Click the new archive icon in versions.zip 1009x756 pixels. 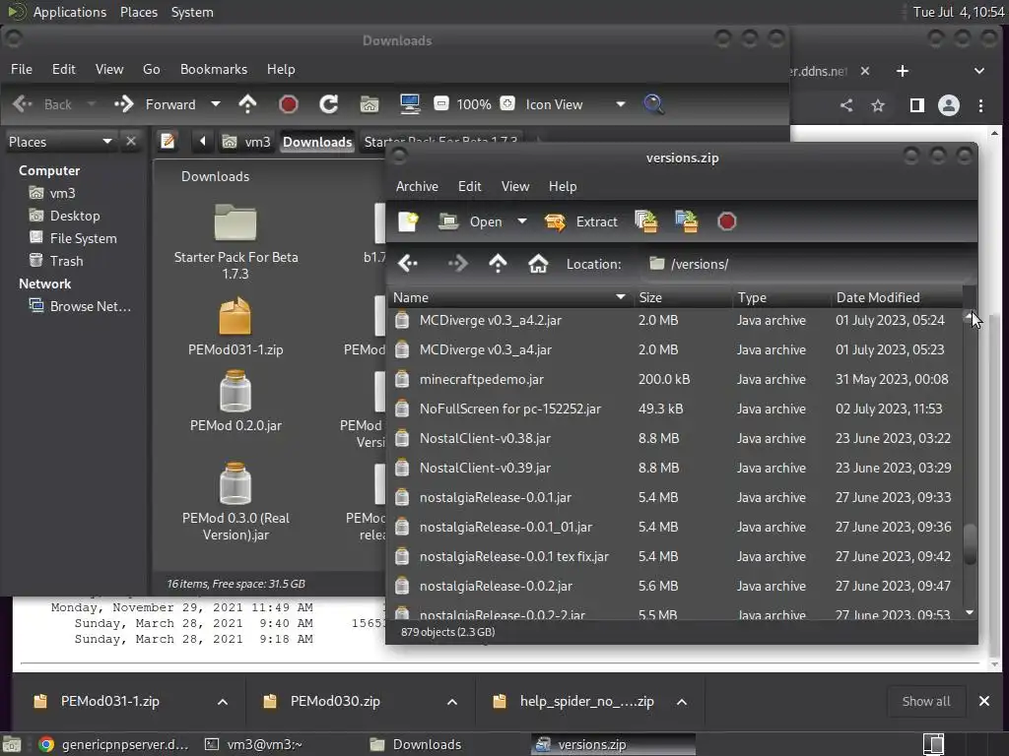[408, 221]
